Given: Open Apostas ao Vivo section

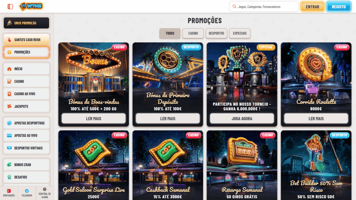Looking at the screenshot, I should point(26,135).
